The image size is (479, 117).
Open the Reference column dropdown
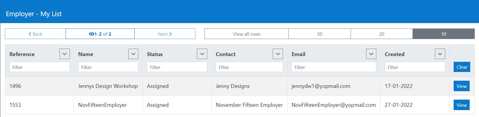coord(65,54)
